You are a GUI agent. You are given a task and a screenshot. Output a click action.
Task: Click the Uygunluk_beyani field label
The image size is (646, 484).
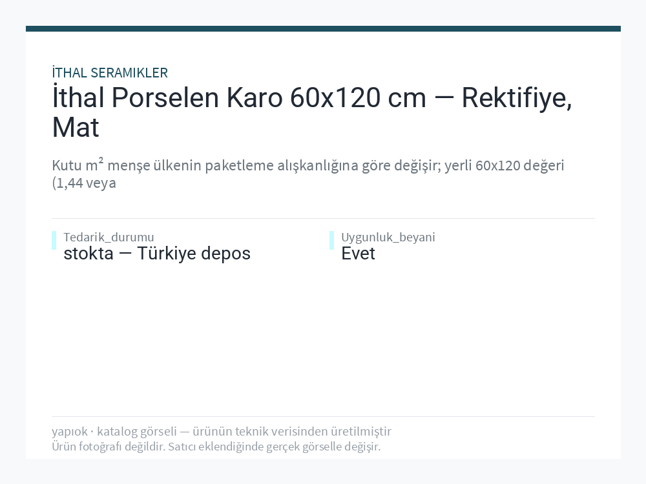point(388,237)
